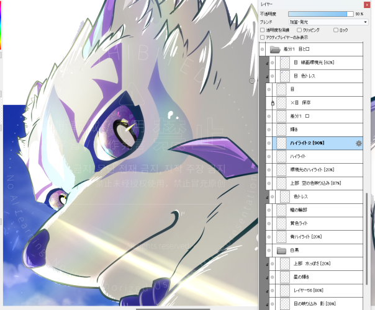Select the 輝き layer name
Viewport: 375px width, 310px height.
pyautogui.click(x=294, y=130)
